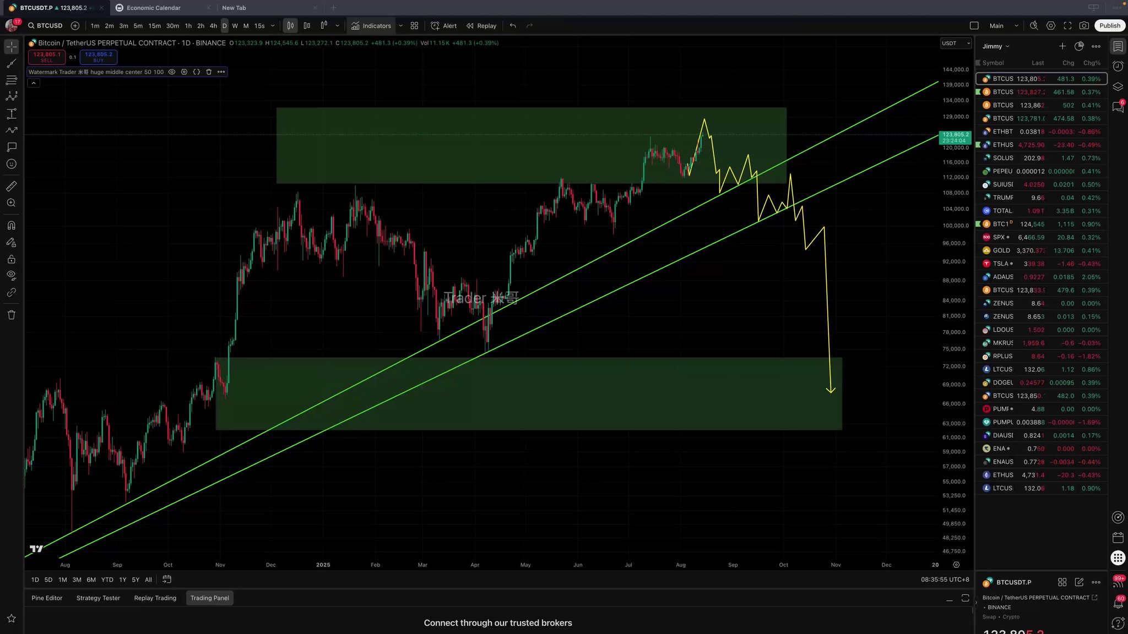Open the Jimmy watchlist dropdown

[x=996, y=46]
